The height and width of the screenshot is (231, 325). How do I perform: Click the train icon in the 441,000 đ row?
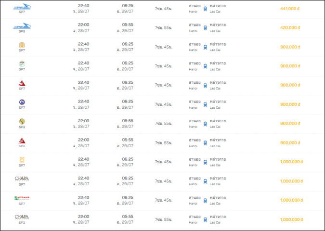pos(205,9)
